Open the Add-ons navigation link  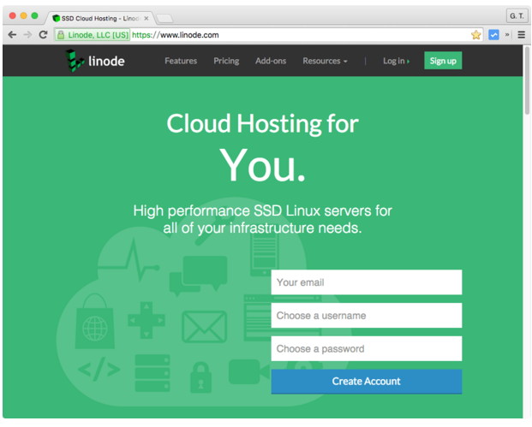pos(271,61)
